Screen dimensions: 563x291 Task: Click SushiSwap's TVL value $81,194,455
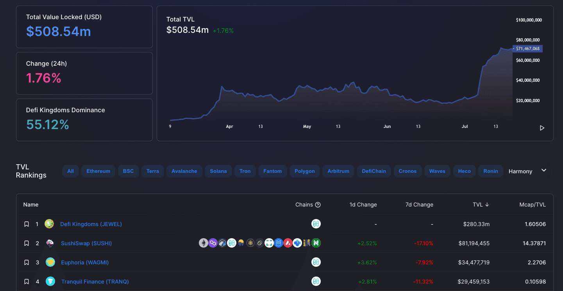474,243
